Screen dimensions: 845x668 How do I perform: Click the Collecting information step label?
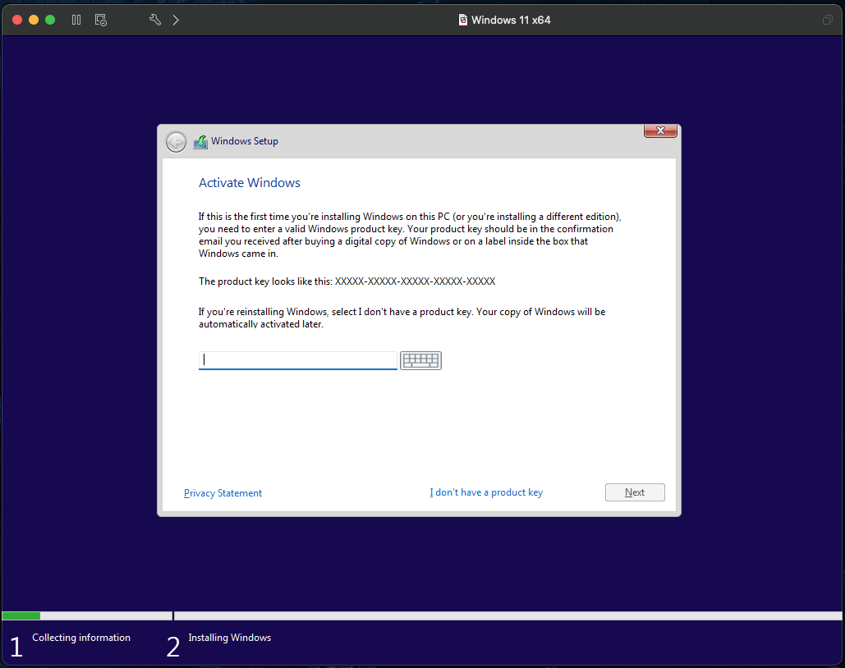[81, 638]
